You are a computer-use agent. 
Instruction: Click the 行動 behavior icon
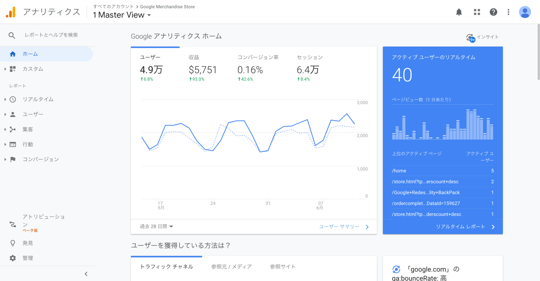[13, 144]
